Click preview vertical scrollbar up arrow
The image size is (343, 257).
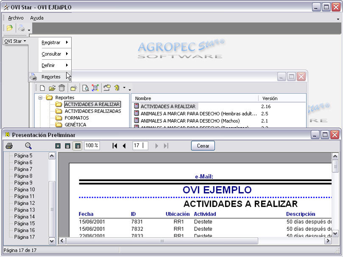point(335,156)
